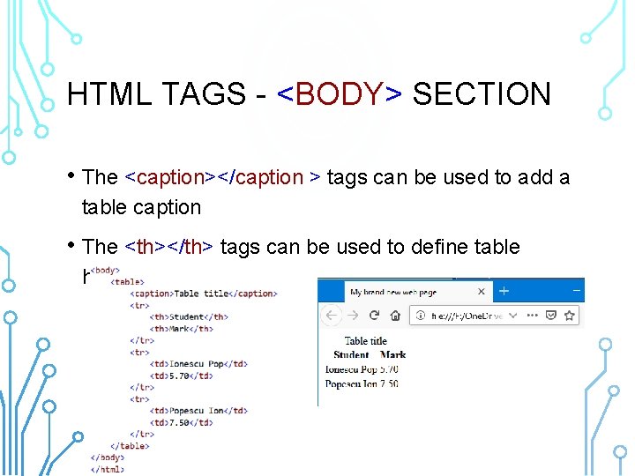Click '<caption>Table title</caption>' code line
Screen dimensions: 635x476
click(204, 294)
